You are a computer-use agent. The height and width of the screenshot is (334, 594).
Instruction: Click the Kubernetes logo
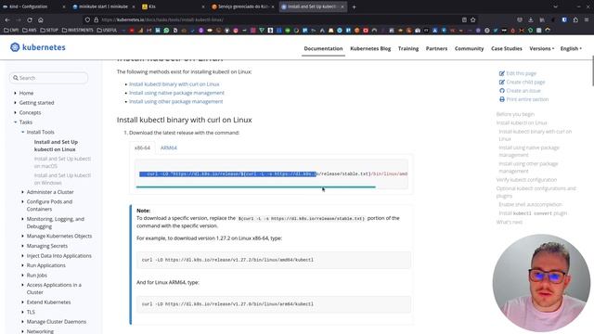[x=37, y=47]
